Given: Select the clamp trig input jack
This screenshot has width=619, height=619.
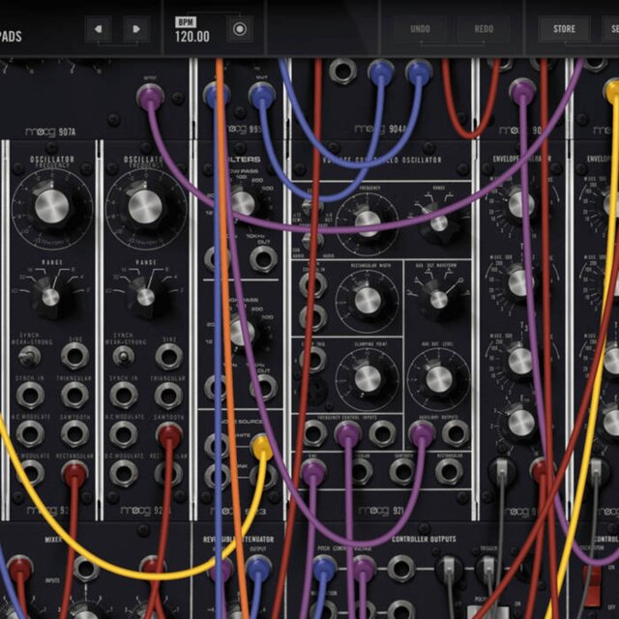Looking at the screenshot, I should [313, 359].
